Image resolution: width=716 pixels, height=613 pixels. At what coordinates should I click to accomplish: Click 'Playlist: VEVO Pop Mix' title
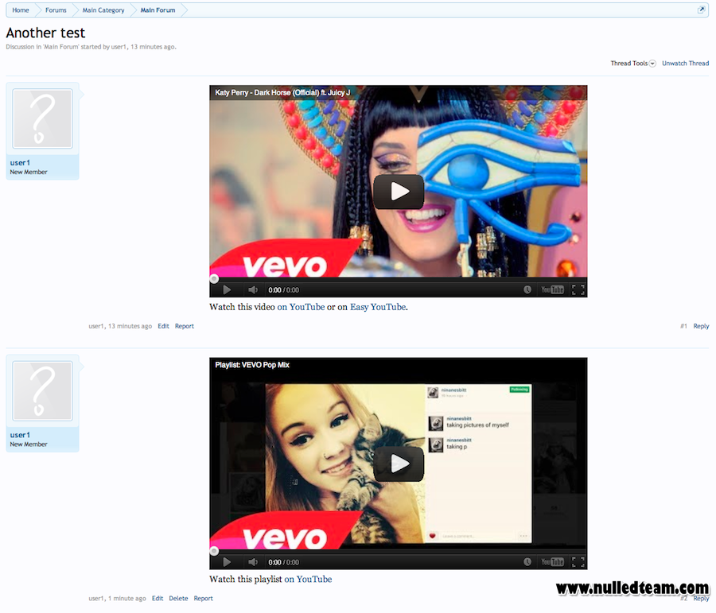(x=252, y=365)
